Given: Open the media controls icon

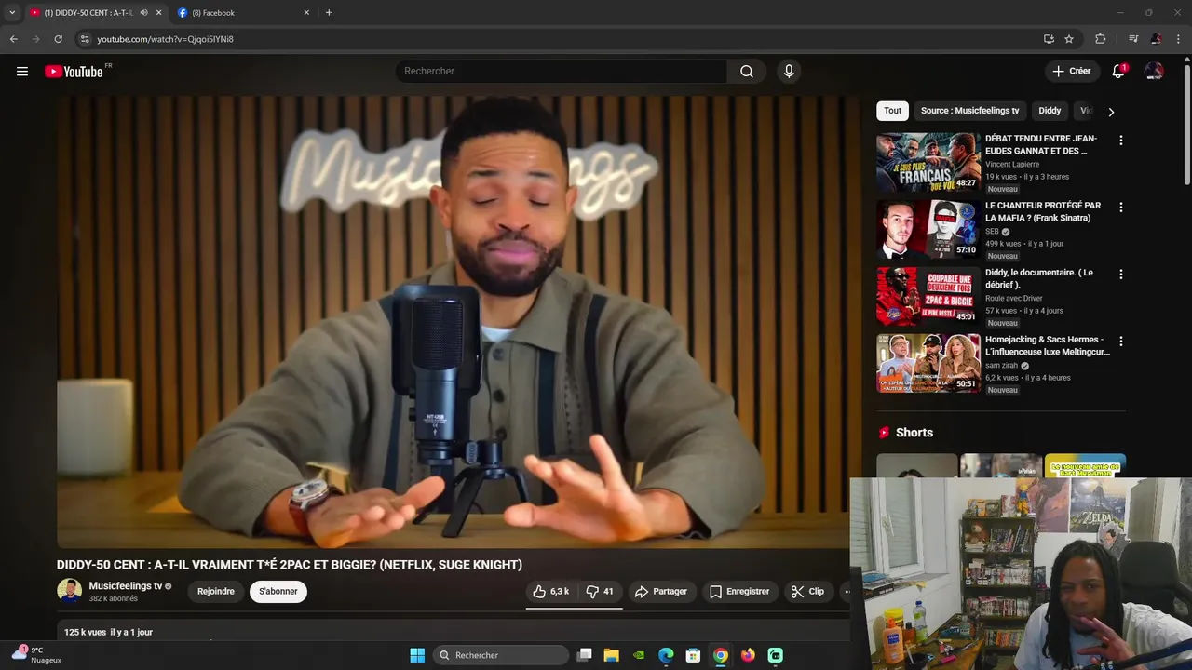Looking at the screenshot, I should point(1132,39).
